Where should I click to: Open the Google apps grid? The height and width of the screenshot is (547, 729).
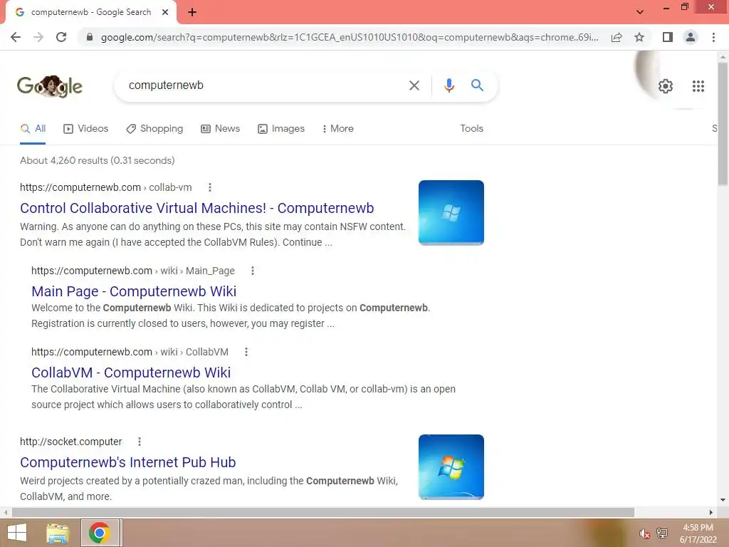click(698, 86)
